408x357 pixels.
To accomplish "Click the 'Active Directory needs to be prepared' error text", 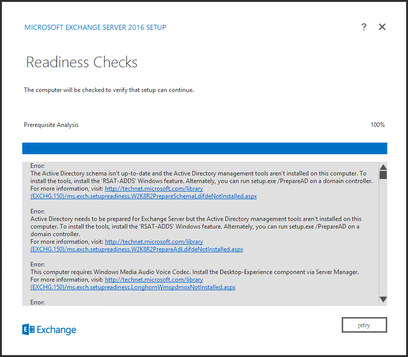I will click(x=196, y=227).
